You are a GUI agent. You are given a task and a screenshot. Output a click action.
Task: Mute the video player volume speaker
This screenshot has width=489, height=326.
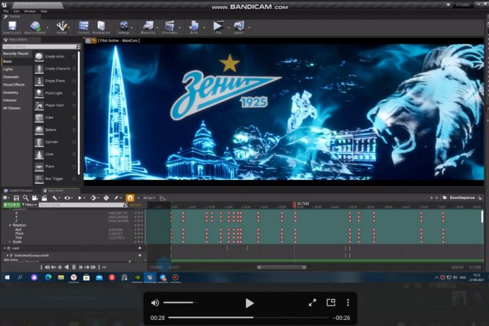point(155,303)
